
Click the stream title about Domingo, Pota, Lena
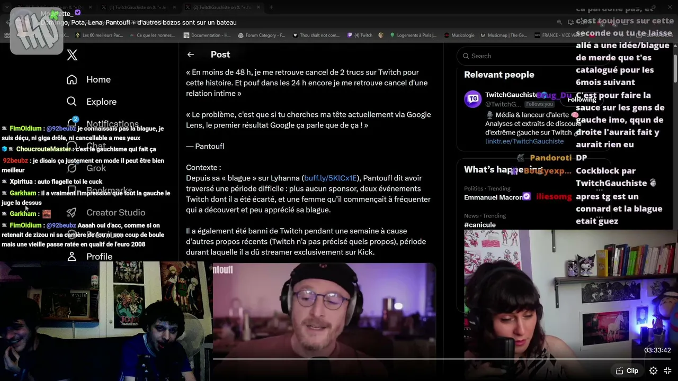138,23
